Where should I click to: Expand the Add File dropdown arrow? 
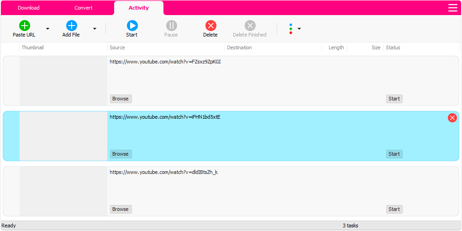[x=94, y=29]
